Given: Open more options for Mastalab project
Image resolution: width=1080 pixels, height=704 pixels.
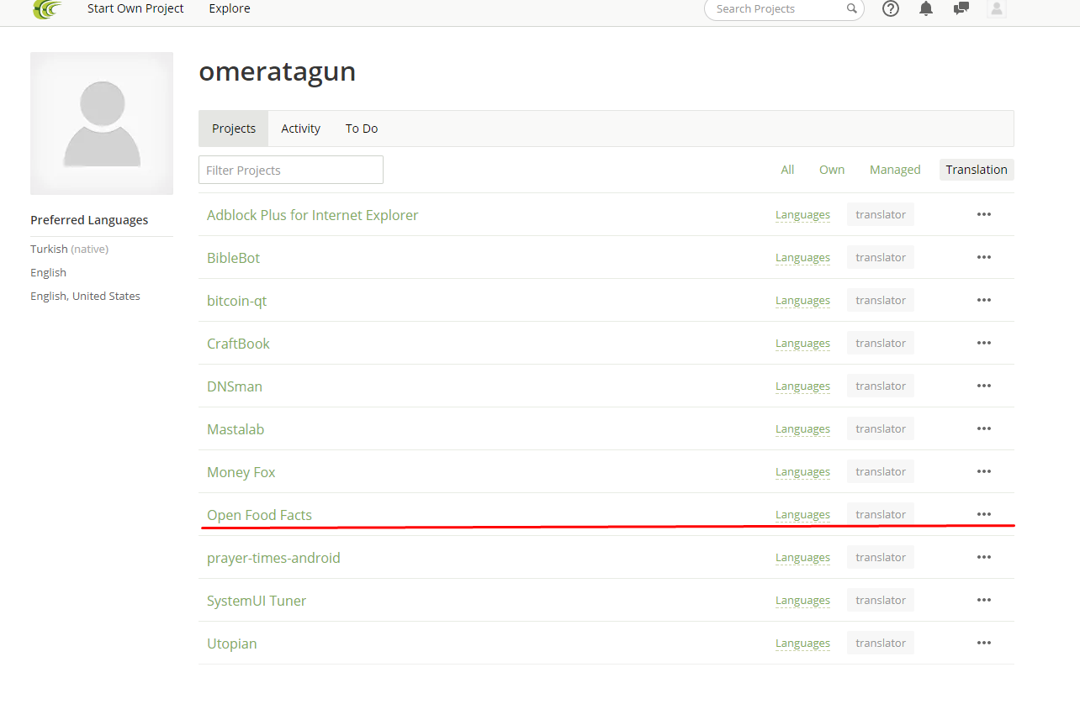Looking at the screenshot, I should click(x=984, y=428).
